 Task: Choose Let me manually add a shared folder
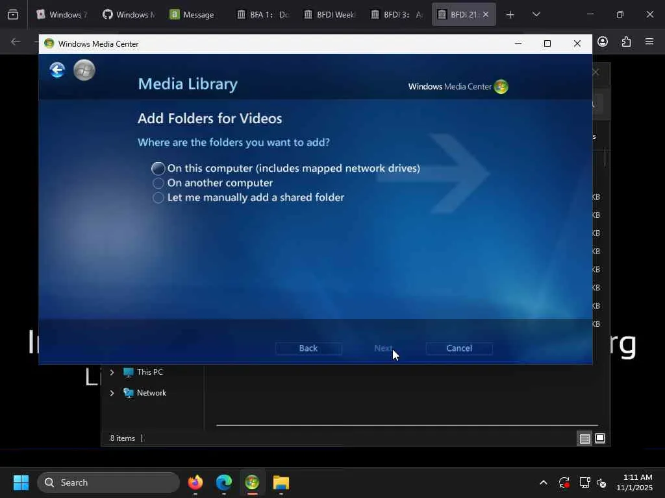pyautogui.click(x=158, y=198)
